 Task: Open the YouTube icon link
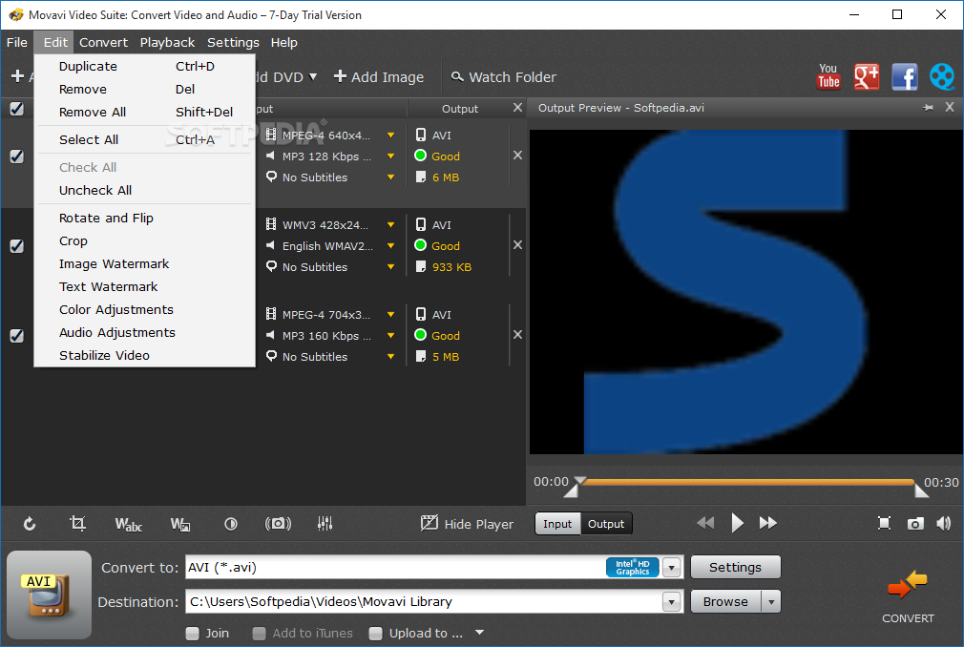828,76
